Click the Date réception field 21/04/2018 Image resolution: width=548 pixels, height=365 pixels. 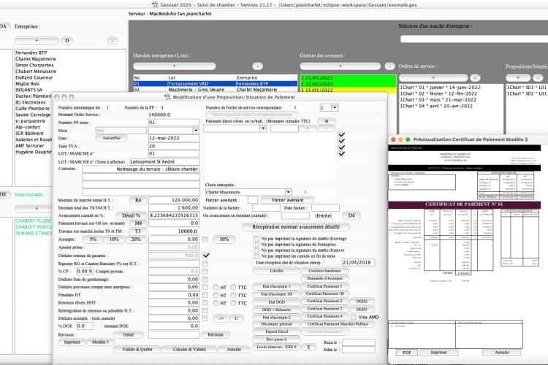tap(358, 262)
